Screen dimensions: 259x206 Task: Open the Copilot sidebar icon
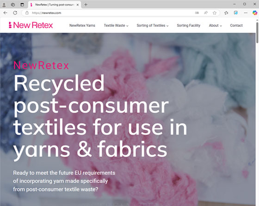(x=254, y=13)
